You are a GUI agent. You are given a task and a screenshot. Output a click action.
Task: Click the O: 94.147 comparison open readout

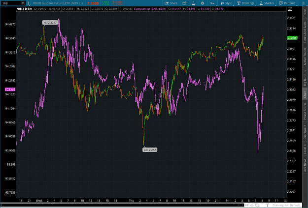(175, 9)
